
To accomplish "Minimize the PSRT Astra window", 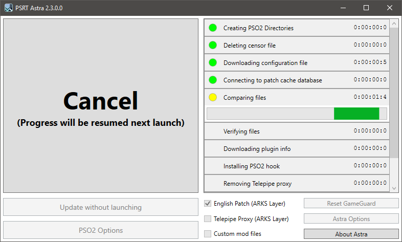I will click(x=343, y=8).
